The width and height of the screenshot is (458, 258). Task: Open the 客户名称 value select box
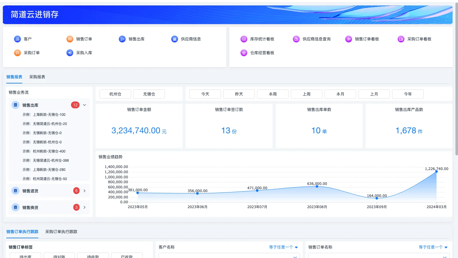229,255
